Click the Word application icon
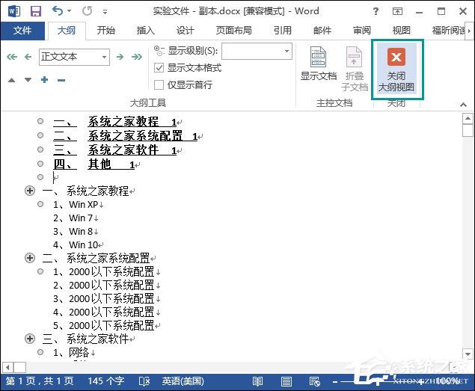 [x=14, y=11]
